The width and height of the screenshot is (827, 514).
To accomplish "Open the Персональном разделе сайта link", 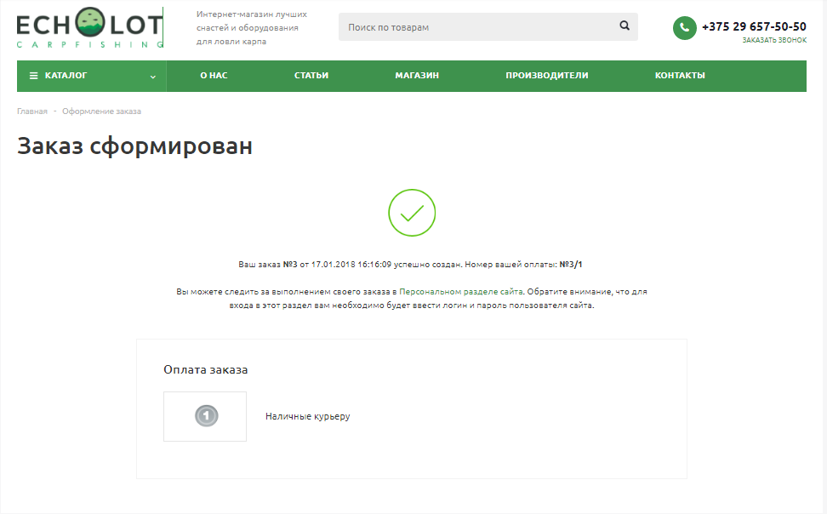I will pos(461,291).
